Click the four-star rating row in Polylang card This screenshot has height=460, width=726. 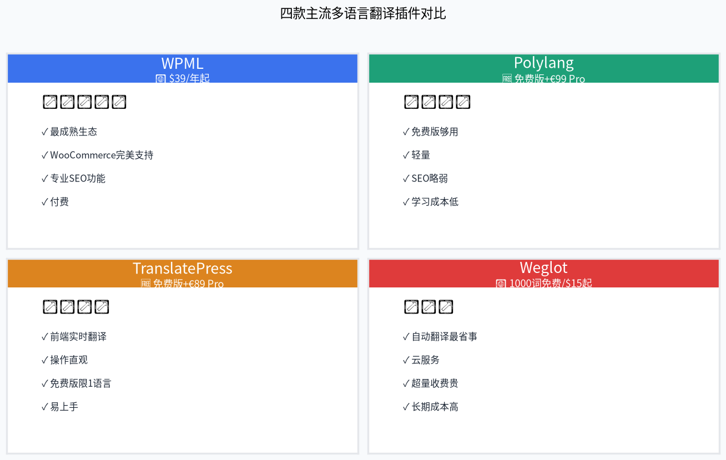tap(437, 102)
